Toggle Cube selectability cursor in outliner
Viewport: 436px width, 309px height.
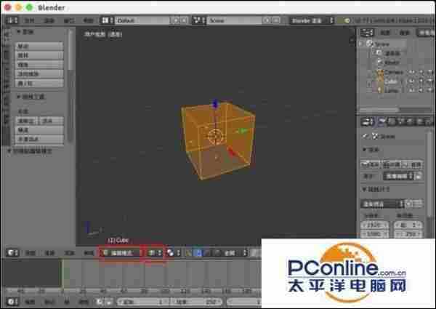click(421, 81)
